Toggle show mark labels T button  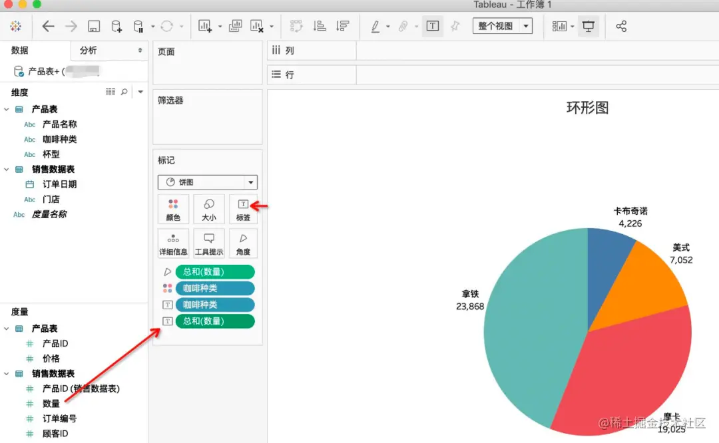click(x=433, y=26)
